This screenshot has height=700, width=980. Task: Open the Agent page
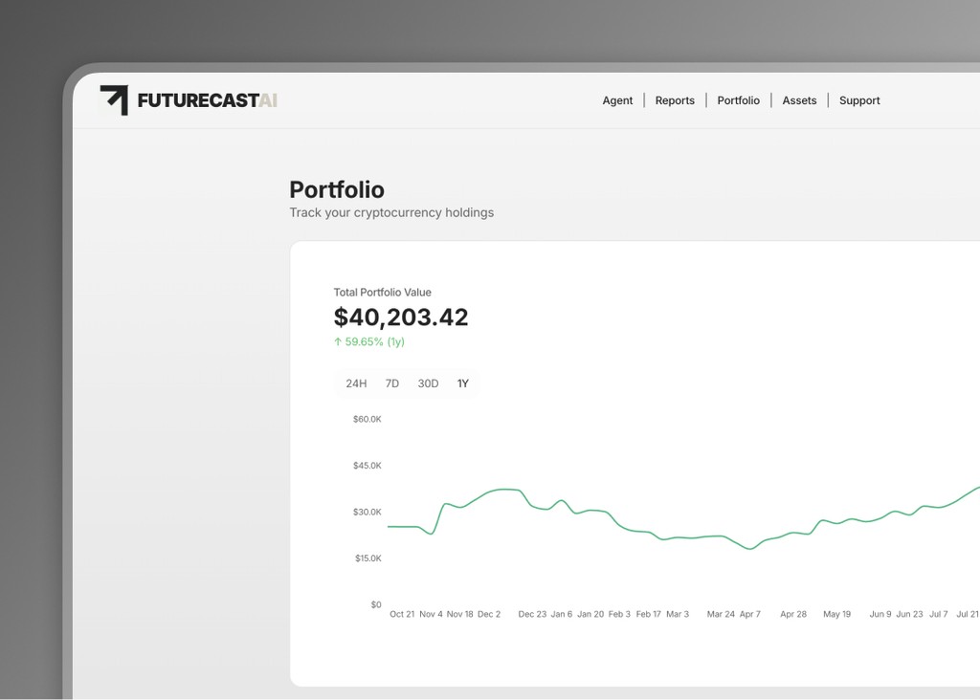click(617, 100)
